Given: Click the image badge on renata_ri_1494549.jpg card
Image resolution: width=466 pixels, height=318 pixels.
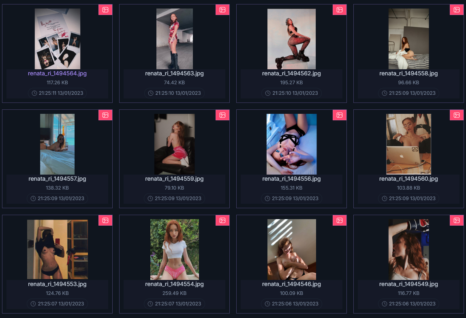Looking at the screenshot, I should 457,220.
